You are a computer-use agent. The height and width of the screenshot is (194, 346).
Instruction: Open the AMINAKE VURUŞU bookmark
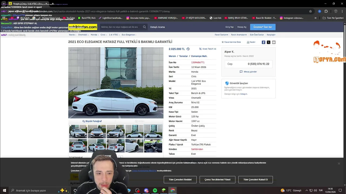pyautogui.click(x=166, y=18)
